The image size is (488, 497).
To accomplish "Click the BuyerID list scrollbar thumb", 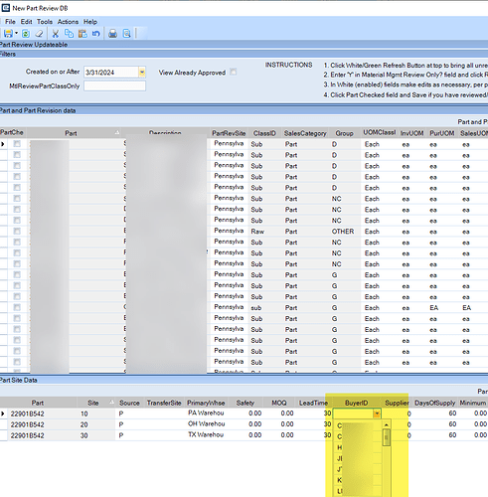I will [387, 437].
